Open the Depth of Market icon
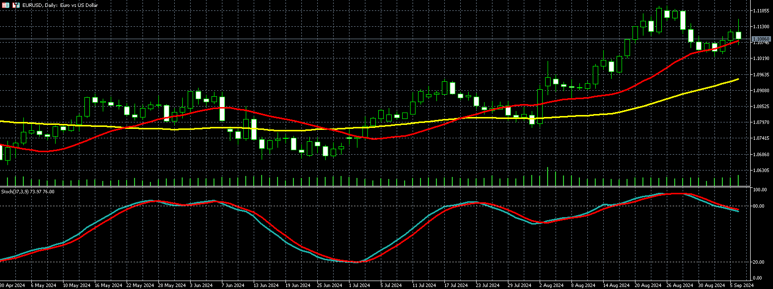This screenshot has height=289, width=773. click(x=16, y=5)
